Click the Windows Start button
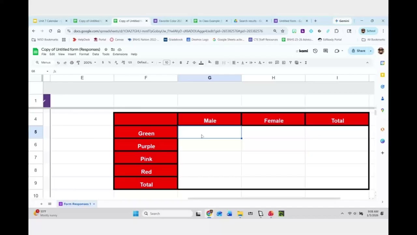The width and height of the screenshot is (417, 235). (x=136, y=214)
